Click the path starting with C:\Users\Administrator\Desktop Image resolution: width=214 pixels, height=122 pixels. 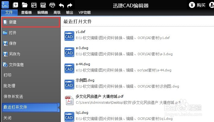click(128, 102)
